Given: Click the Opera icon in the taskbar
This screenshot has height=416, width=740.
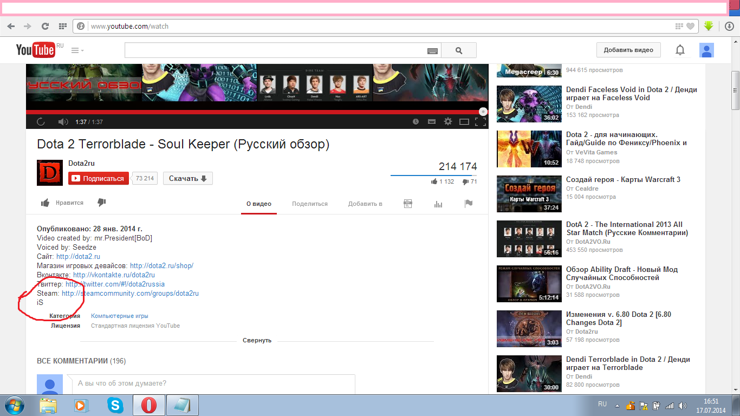Looking at the screenshot, I should (x=148, y=405).
